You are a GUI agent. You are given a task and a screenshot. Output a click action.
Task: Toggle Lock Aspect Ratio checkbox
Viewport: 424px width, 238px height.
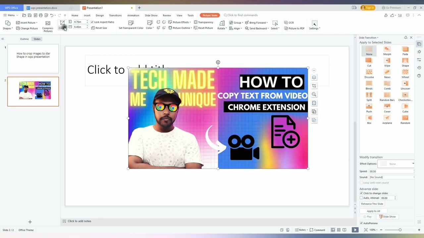pos(92,22)
